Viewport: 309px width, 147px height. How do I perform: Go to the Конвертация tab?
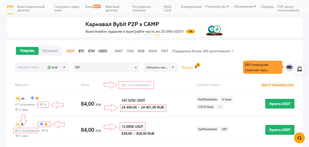191,6
